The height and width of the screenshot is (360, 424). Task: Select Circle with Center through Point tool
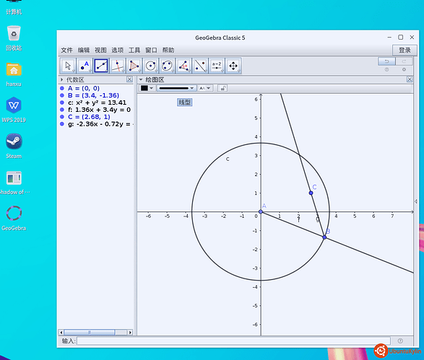click(x=151, y=66)
